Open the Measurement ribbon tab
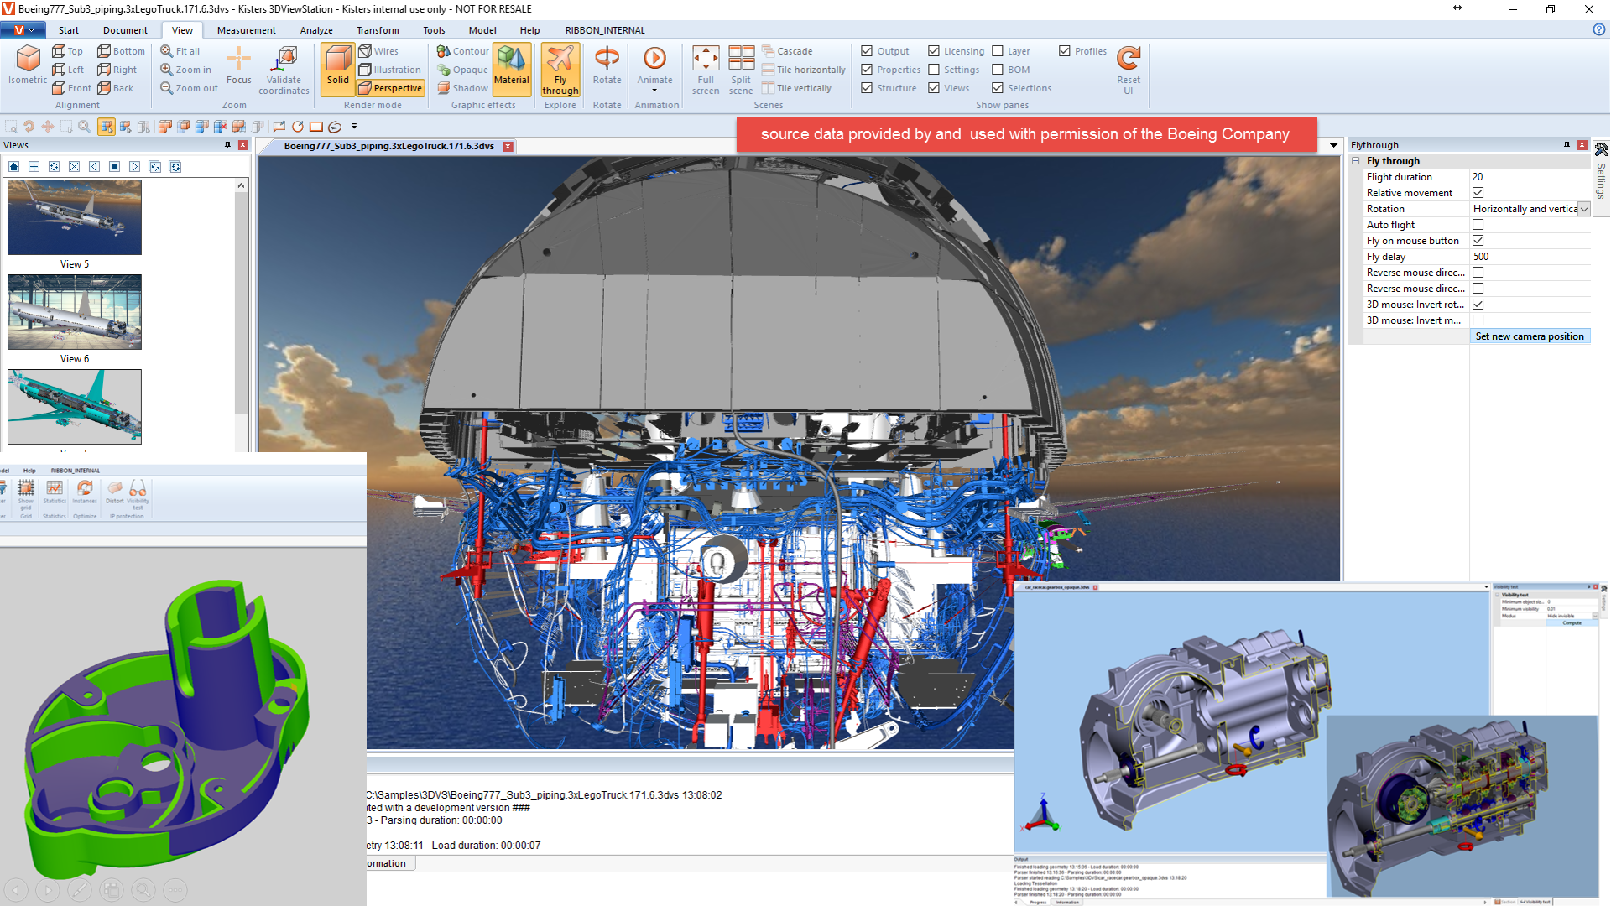Viewport: 1611px width, 906px height. (x=246, y=30)
